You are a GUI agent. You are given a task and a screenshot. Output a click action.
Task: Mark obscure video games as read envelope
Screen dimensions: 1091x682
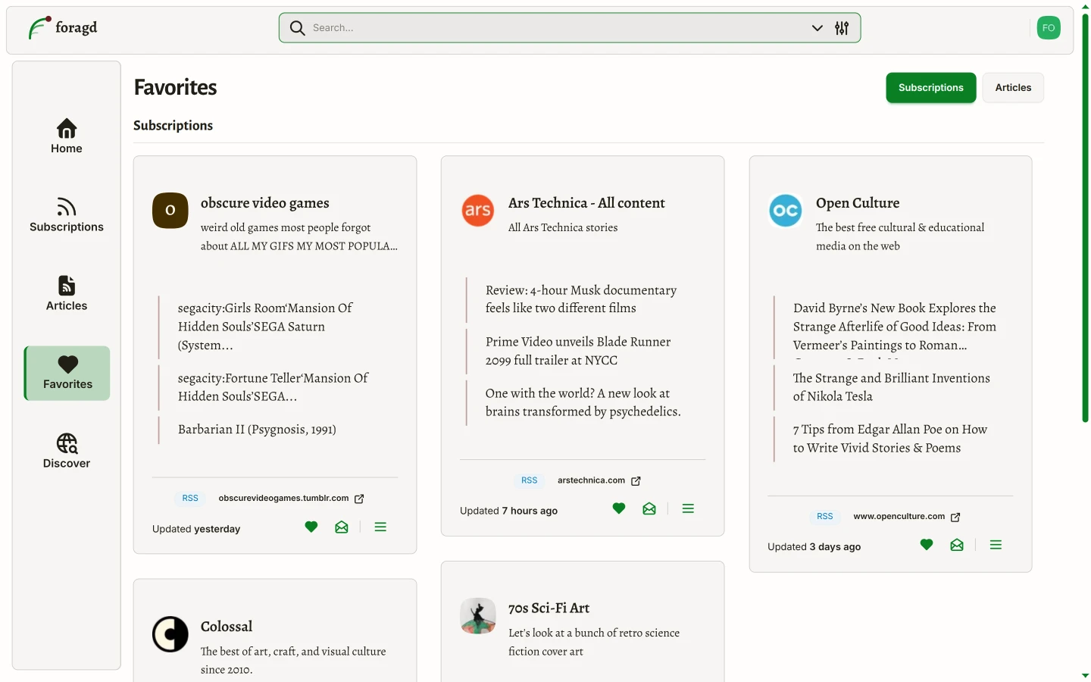point(342,527)
